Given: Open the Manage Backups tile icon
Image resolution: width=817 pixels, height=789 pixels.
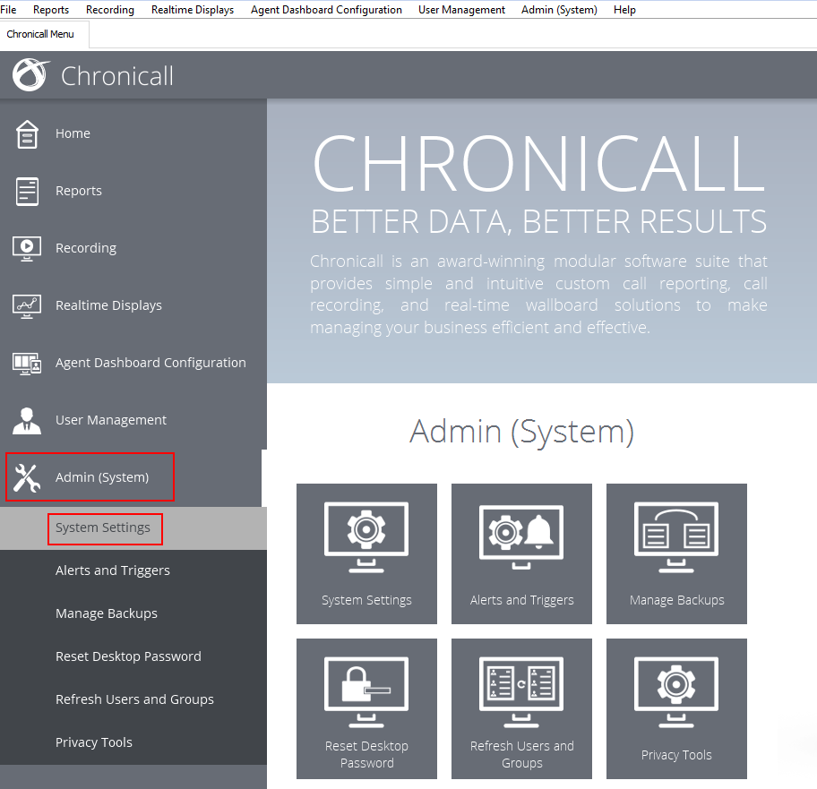Looking at the screenshot, I should tap(676, 537).
